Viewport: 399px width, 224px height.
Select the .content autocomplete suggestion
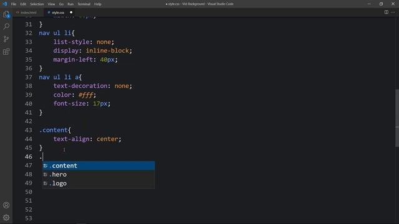click(x=99, y=166)
